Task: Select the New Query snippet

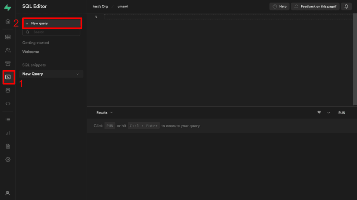Action: (x=51, y=74)
